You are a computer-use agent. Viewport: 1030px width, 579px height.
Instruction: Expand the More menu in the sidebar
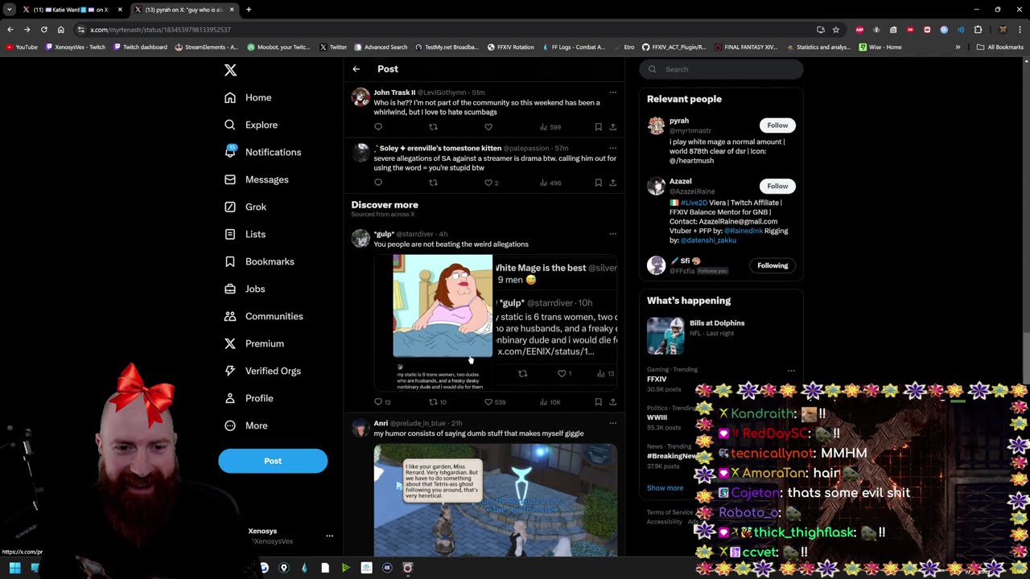coord(245,425)
